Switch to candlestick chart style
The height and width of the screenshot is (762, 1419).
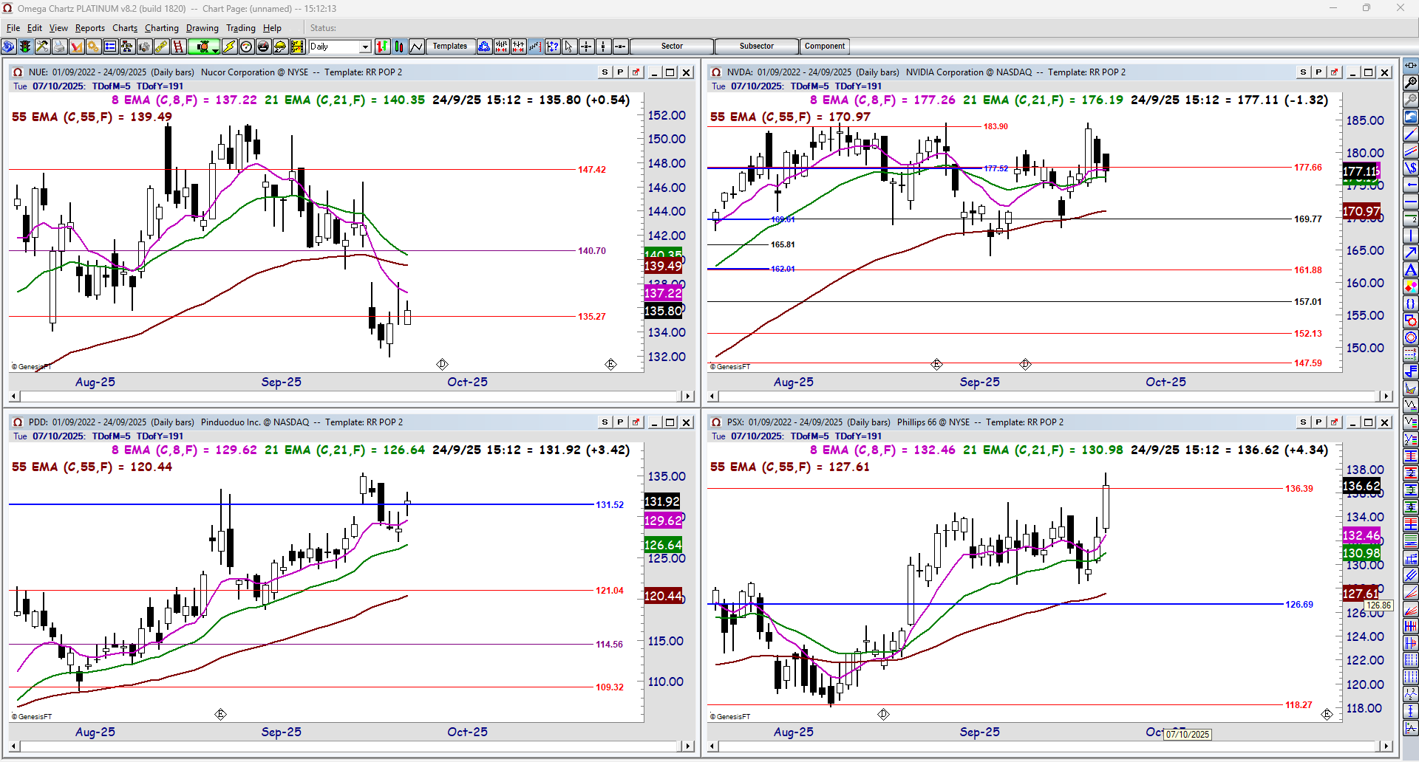(x=399, y=47)
